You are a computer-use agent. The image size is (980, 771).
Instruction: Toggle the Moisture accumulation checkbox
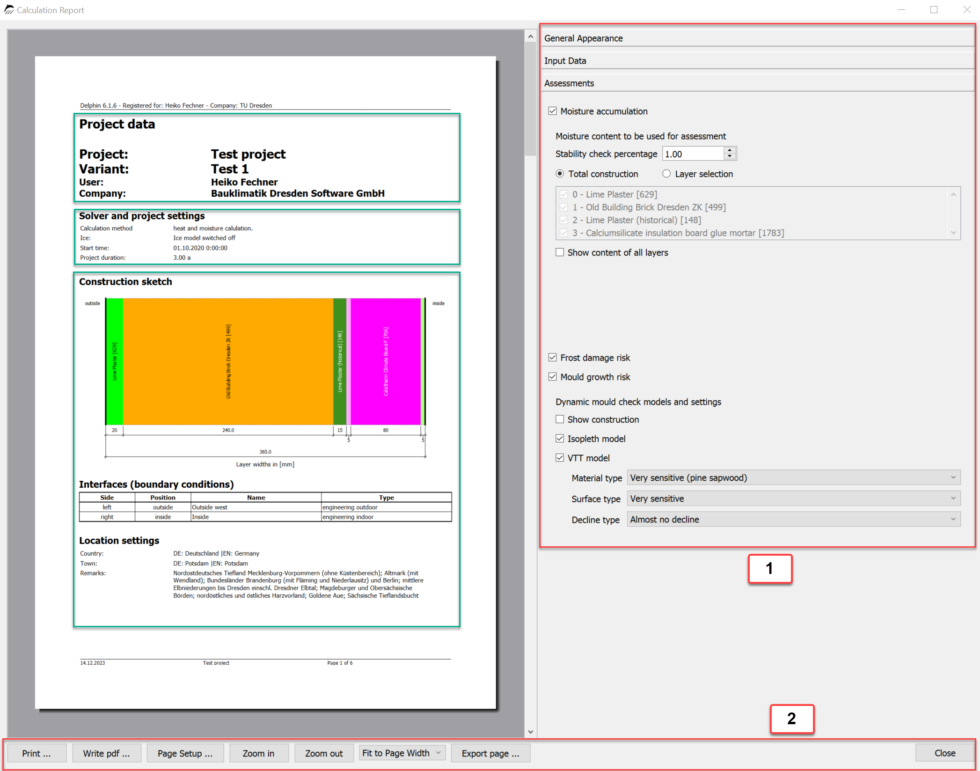click(553, 111)
